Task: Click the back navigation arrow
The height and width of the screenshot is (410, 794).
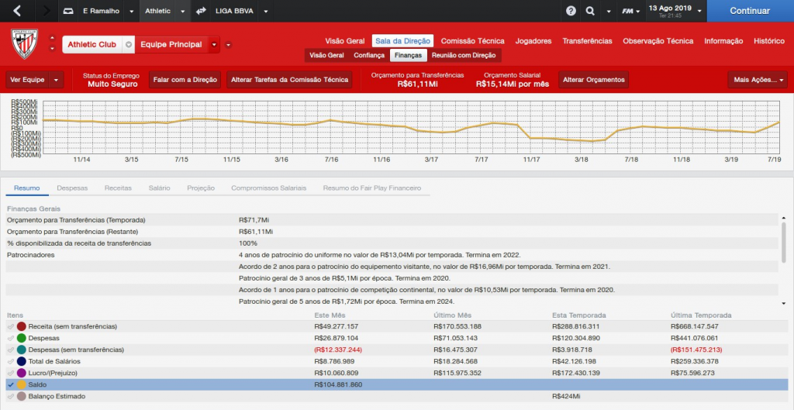Action: 18,12
